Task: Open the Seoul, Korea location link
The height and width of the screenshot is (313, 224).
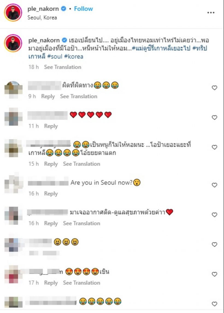Action: (x=42, y=17)
